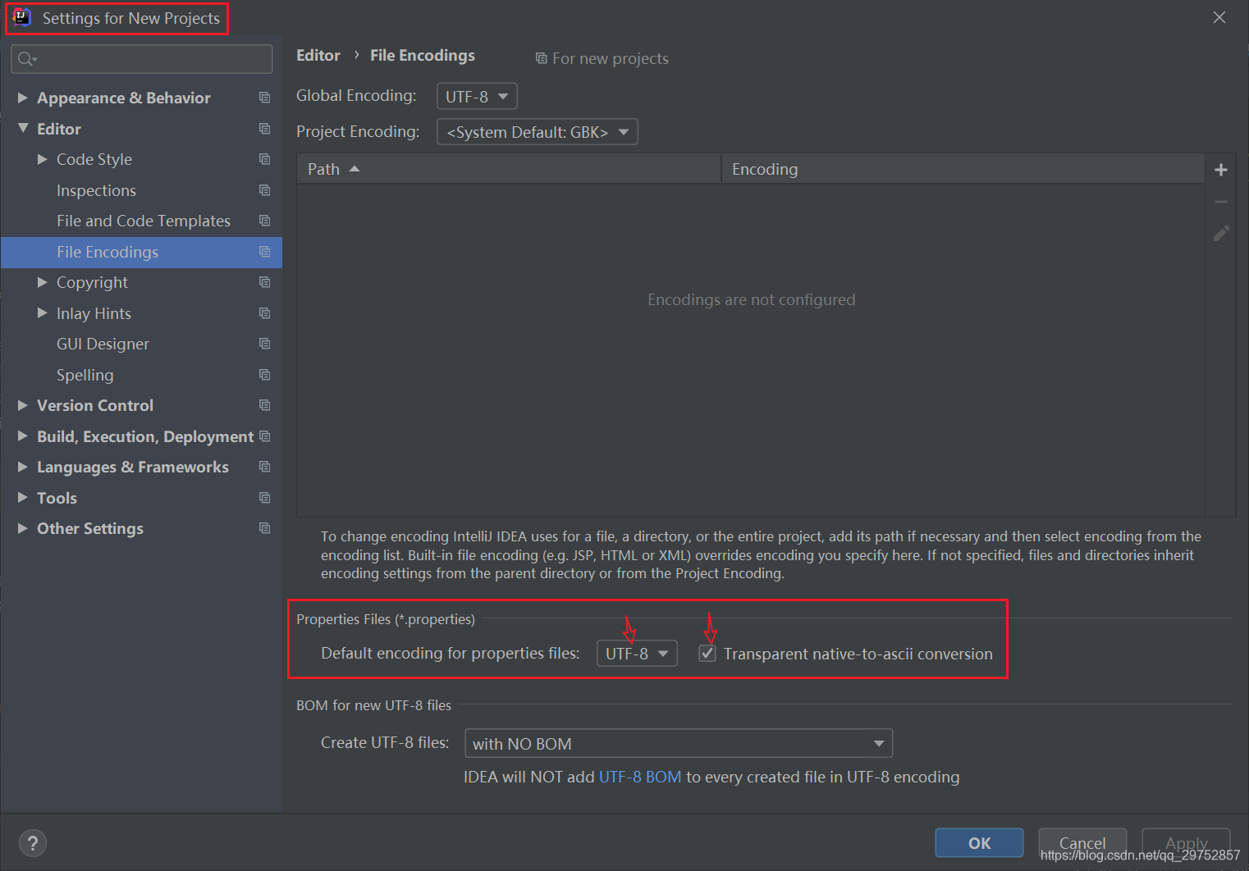Viewport: 1249px width, 871px height.
Task: Expand the Code Style node
Action: [x=43, y=159]
